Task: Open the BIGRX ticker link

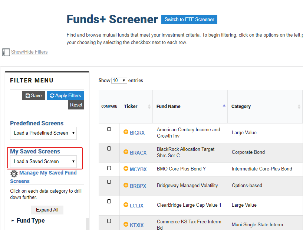Action: 137,133
